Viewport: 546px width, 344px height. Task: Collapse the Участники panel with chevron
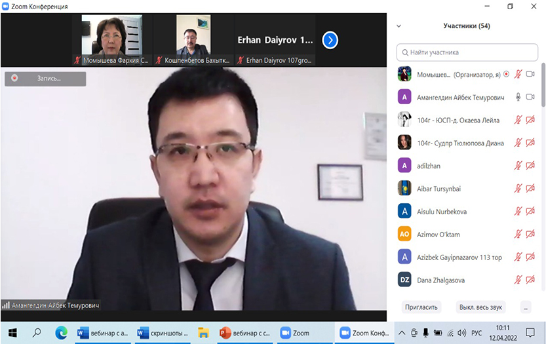click(x=399, y=26)
